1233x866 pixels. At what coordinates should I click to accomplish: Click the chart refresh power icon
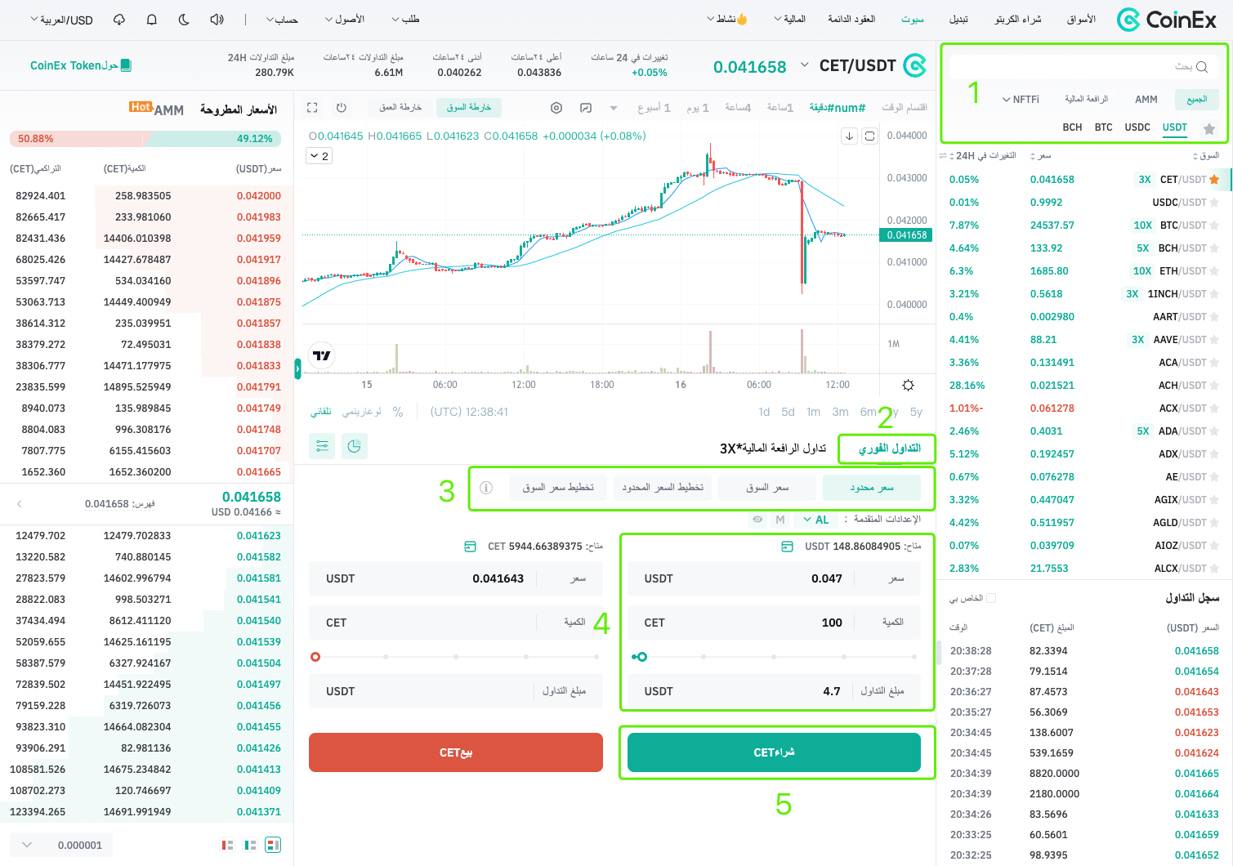click(342, 108)
